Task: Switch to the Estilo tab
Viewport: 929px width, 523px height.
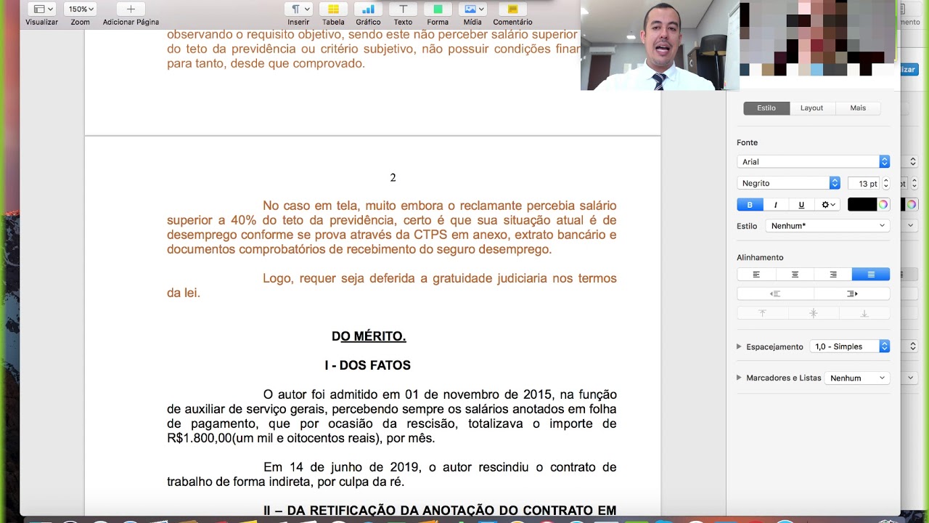Action: [766, 108]
